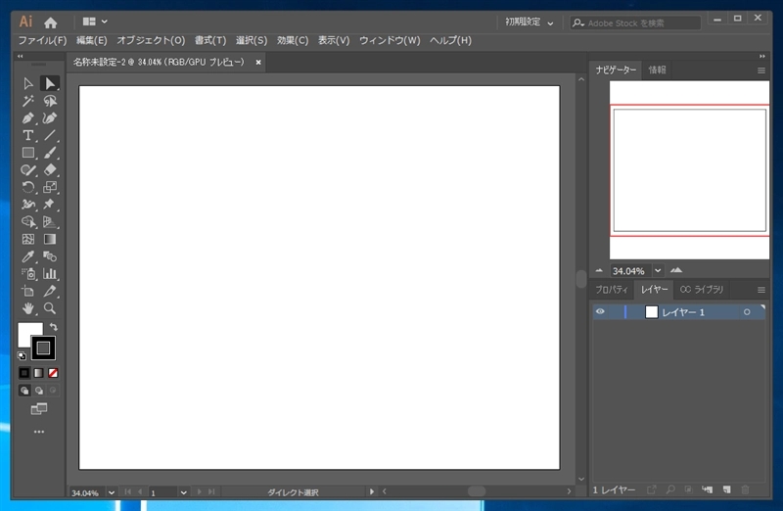Collapse the right panel dock arrows
This screenshot has width=783, height=511.
pos(762,57)
